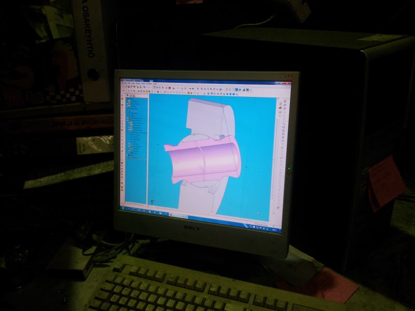Click the coordinate axis triad in the viewport corner
Image resolution: width=415 pixels, height=311 pixels.
[152, 201]
